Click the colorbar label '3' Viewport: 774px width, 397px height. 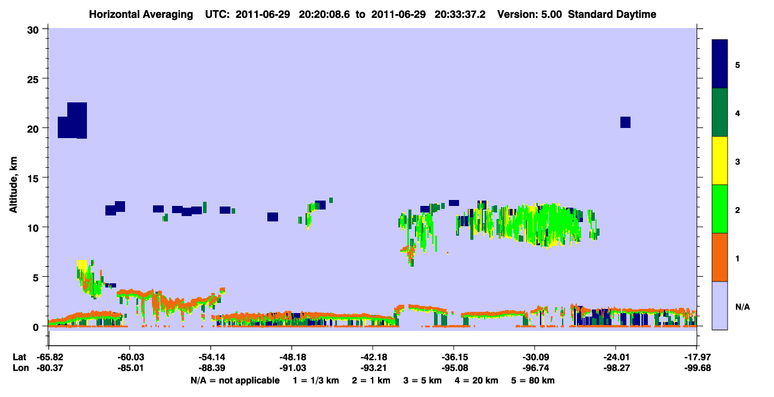click(738, 161)
